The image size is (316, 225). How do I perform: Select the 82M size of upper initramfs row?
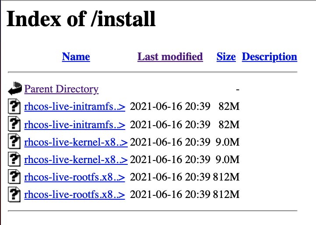click(229, 106)
